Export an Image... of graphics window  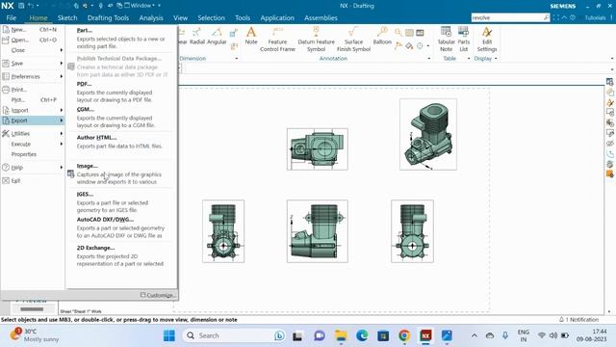[120, 173]
